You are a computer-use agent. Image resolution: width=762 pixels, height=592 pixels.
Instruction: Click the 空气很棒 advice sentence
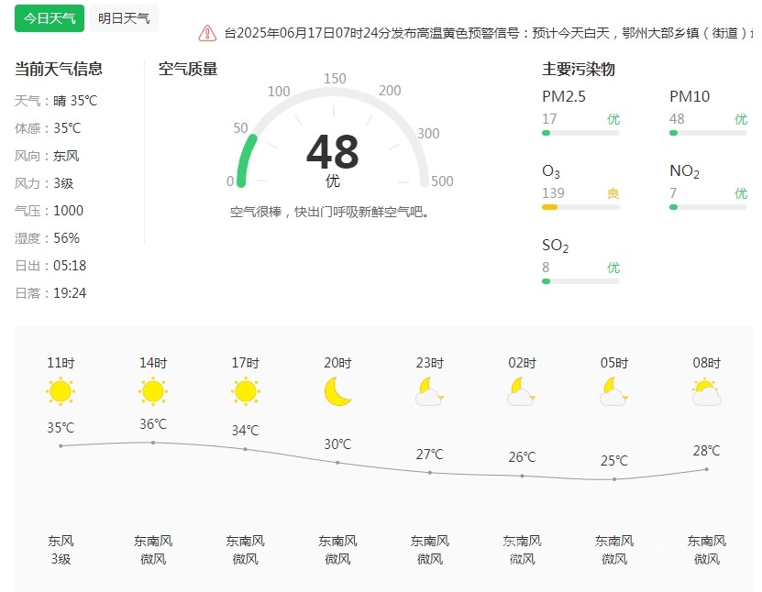click(329, 213)
